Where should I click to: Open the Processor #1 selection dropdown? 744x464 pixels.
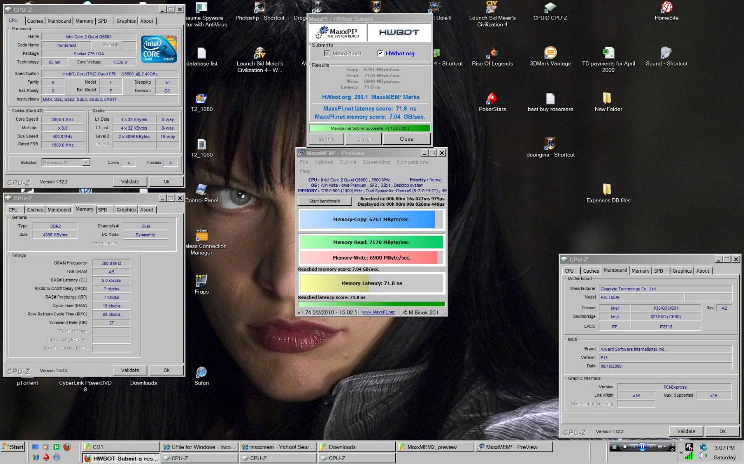[x=86, y=163]
